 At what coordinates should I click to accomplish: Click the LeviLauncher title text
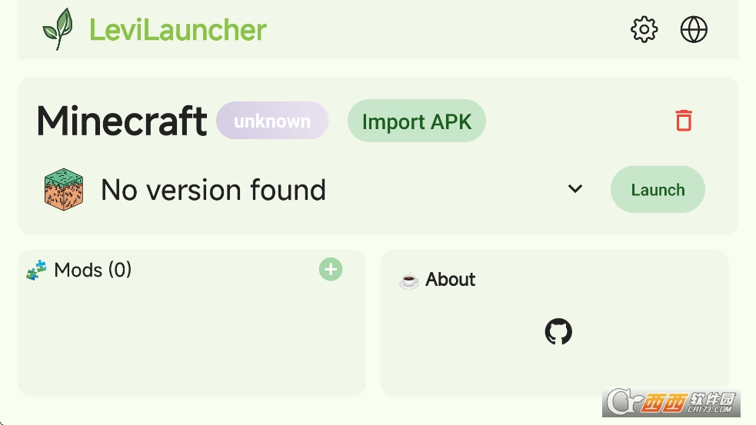178,30
